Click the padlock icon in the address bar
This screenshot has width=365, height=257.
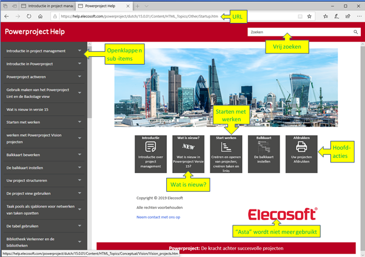tap(55, 16)
